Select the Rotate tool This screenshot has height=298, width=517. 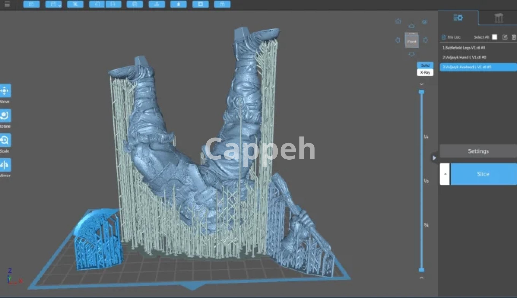(5, 115)
